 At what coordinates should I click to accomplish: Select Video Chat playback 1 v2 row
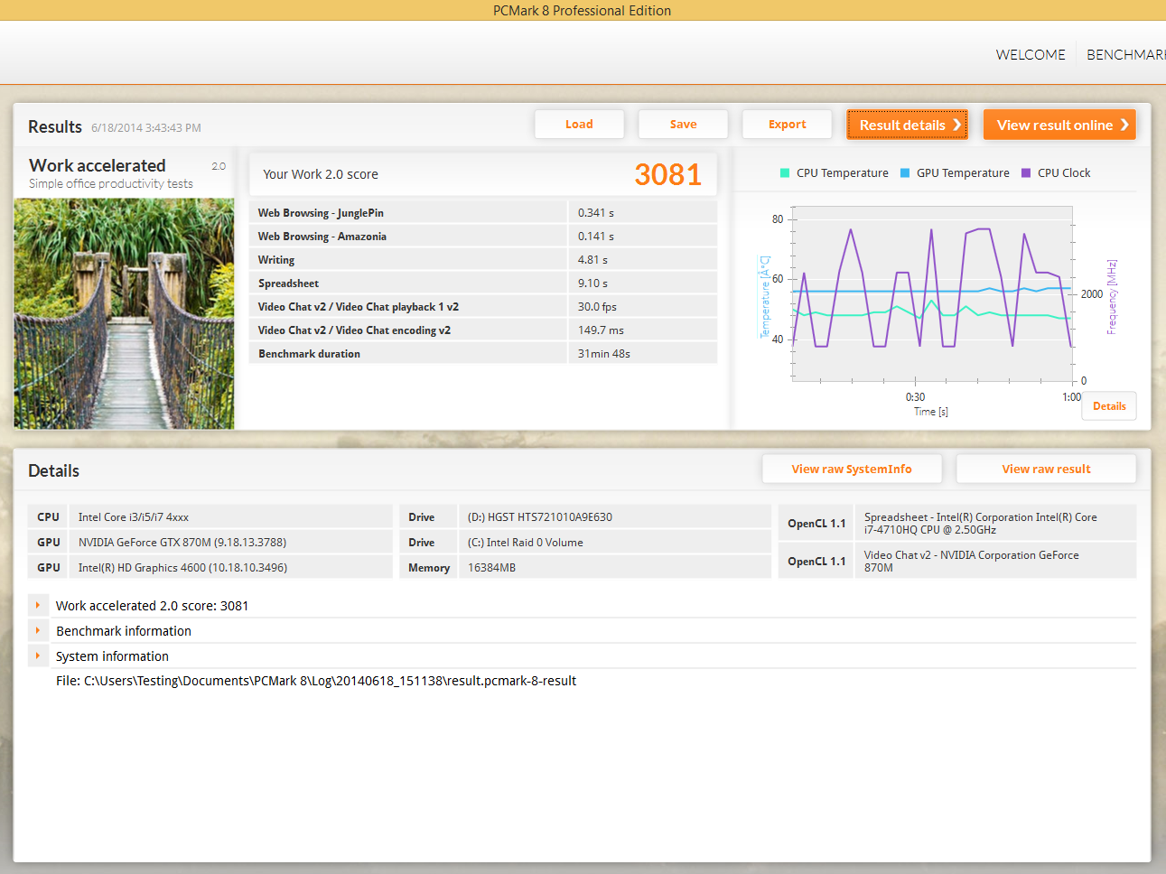[482, 306]
